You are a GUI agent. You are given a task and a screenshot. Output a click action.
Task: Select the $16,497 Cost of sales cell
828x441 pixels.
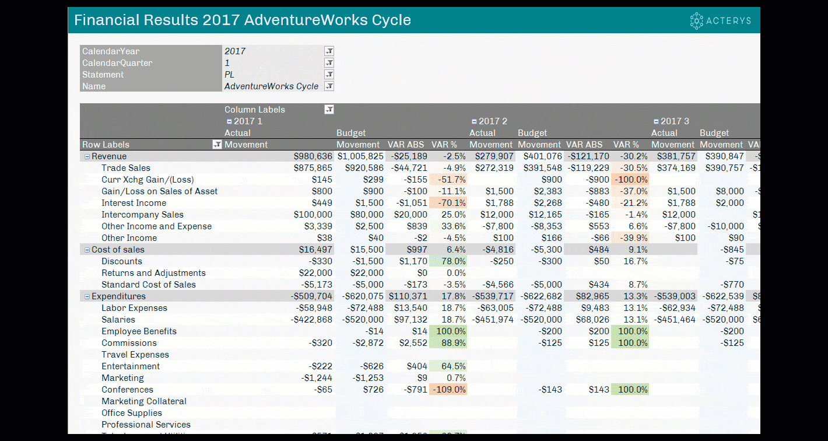pyautogui.click(x=315, y=250)
